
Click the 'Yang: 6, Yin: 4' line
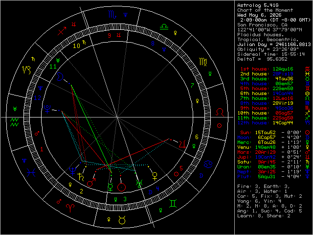(x=259, y=201)
